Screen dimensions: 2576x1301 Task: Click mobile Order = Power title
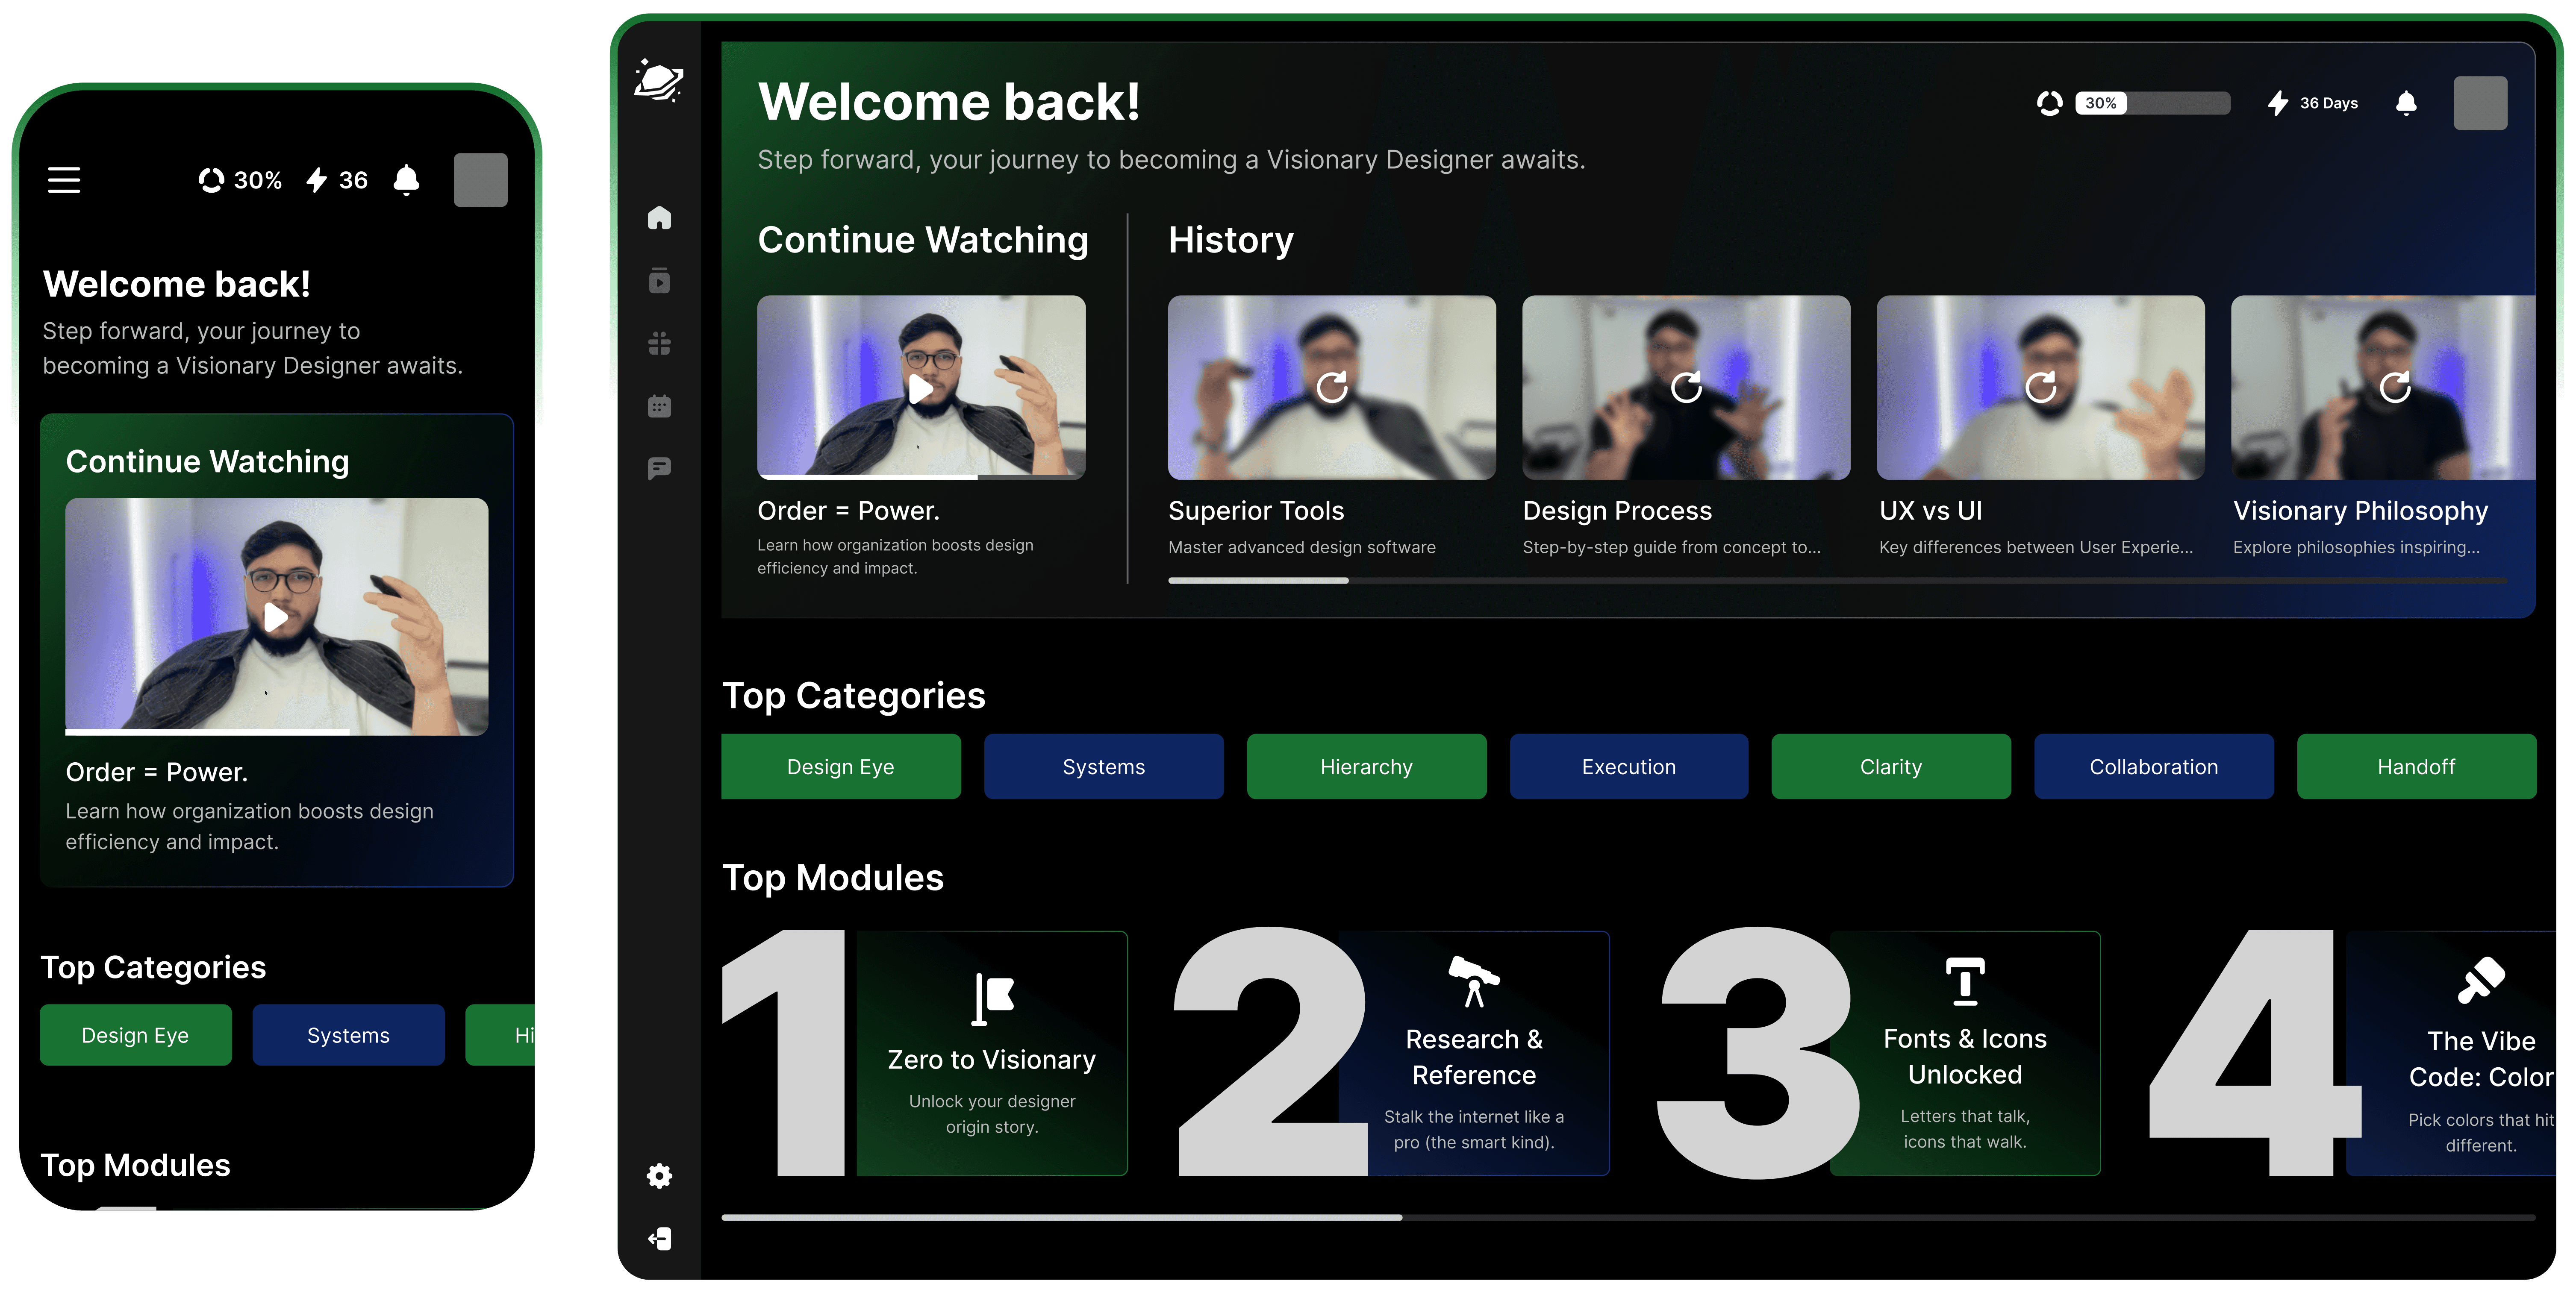[157, 772]
